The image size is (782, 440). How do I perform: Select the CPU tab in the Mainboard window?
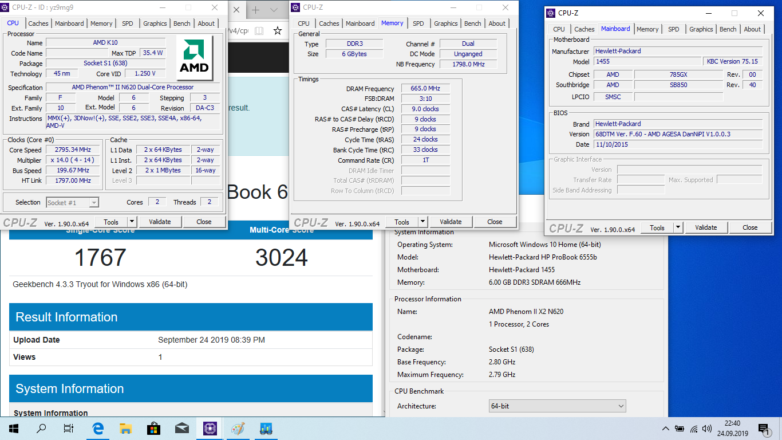559,29
